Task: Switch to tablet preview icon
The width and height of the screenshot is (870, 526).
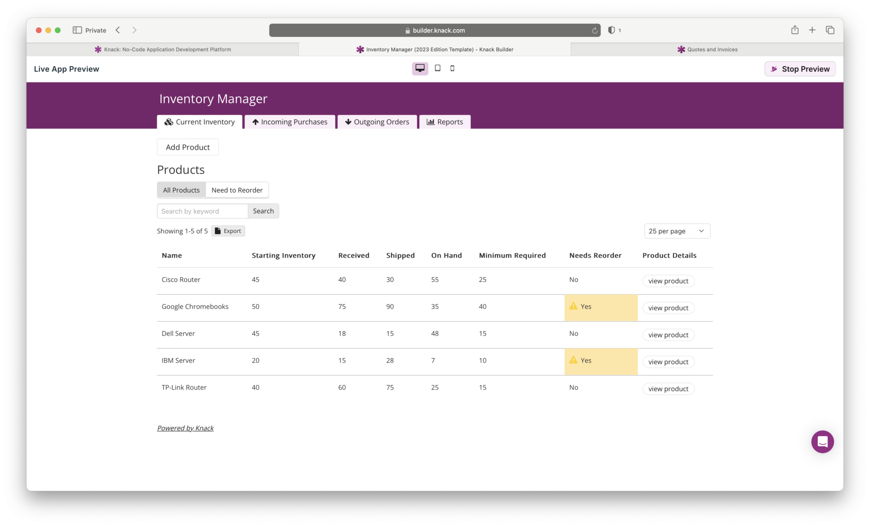Action: tap(437, 68)
